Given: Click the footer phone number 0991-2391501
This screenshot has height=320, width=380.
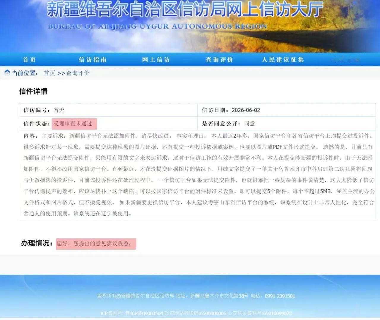Looking at the screenshot, I should point(280,296).
